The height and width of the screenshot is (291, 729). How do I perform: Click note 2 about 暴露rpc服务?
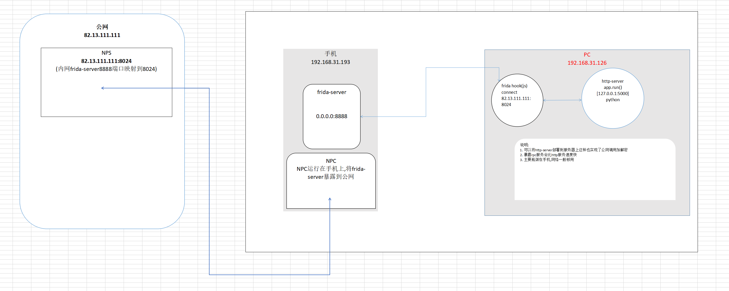click(548, 155)
